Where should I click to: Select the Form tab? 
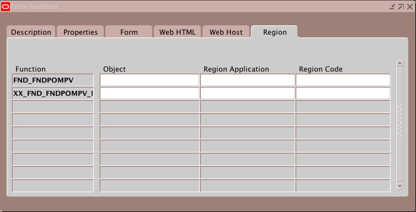tap(129, 32)
